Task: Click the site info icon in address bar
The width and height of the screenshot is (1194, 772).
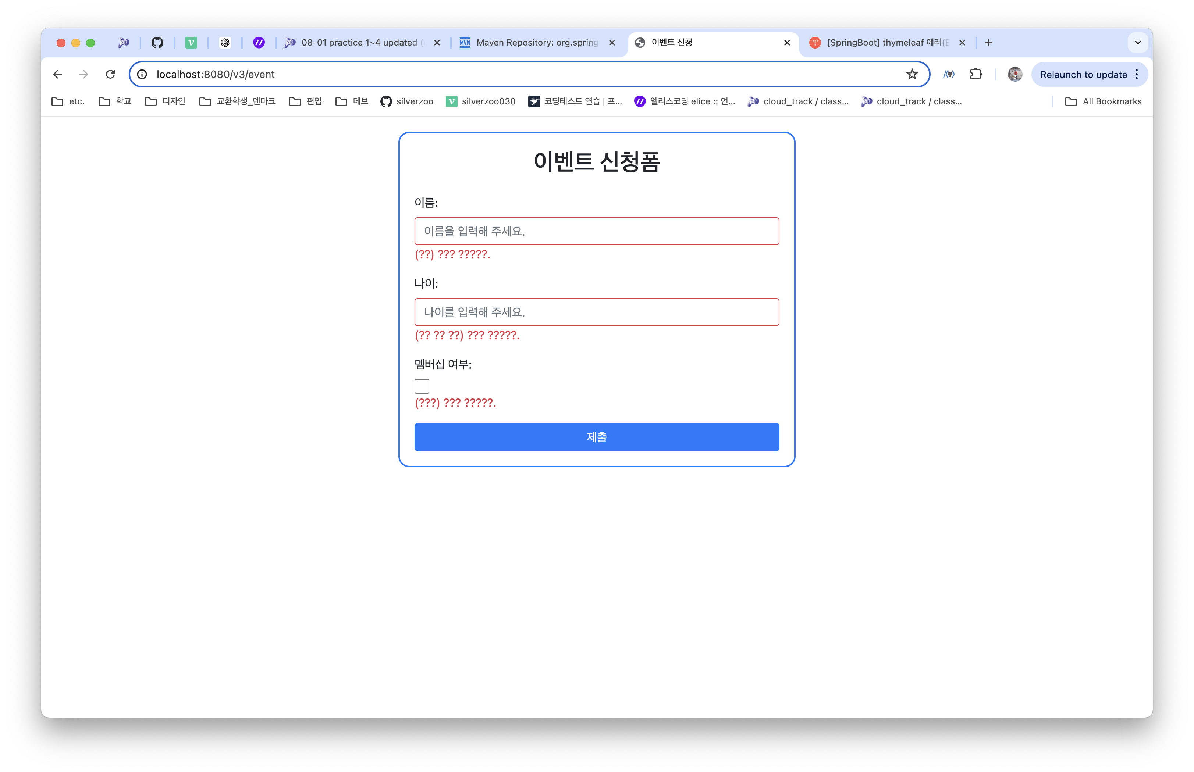Action: click(x=142, y=74)
